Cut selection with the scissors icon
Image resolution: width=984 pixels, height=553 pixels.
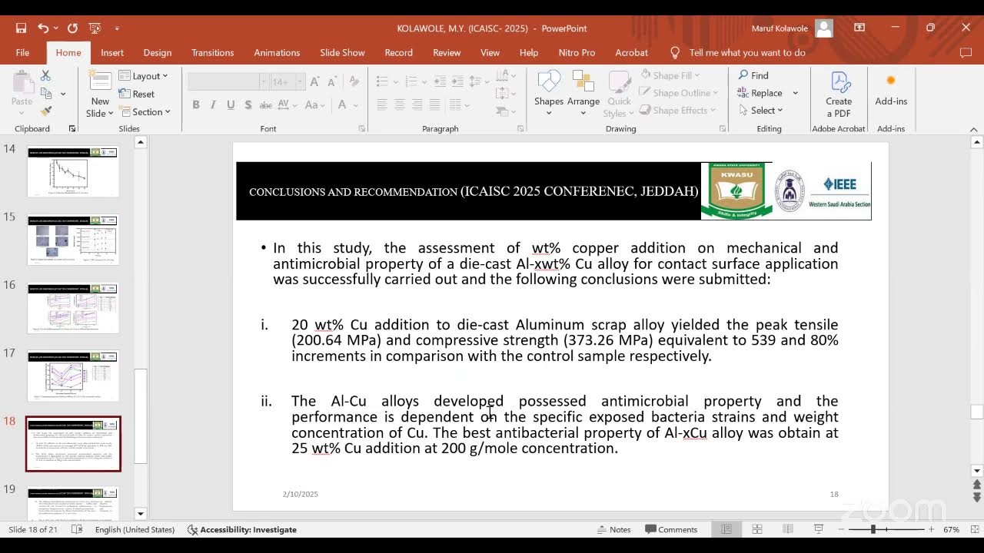click(45, 75)
